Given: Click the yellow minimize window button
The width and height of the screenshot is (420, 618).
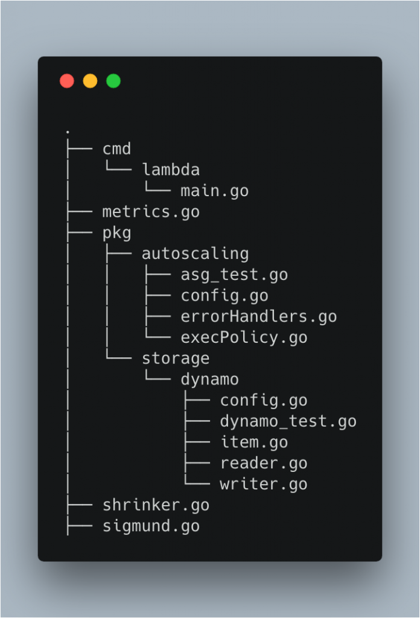Looking at the screenshot, I should click(x=91, y=81).
